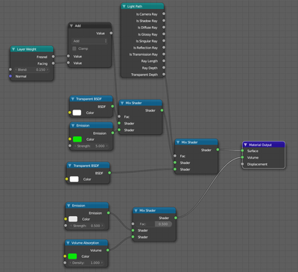
Task: Collapse the Volume Absorption node arrow
Action: [68, 243]
